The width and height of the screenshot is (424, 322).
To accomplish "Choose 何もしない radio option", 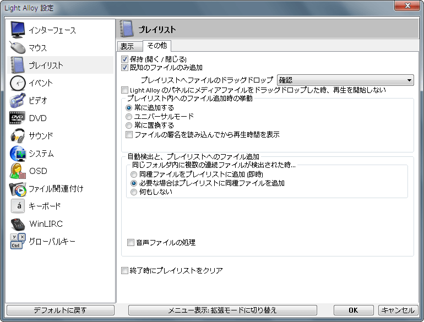I will click(134, 192).
